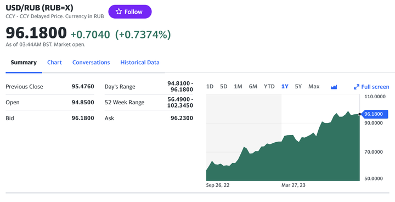This screenshot has height=202, width=395.
Task: Open the chart in Full screen
Action: pos(371,87)
